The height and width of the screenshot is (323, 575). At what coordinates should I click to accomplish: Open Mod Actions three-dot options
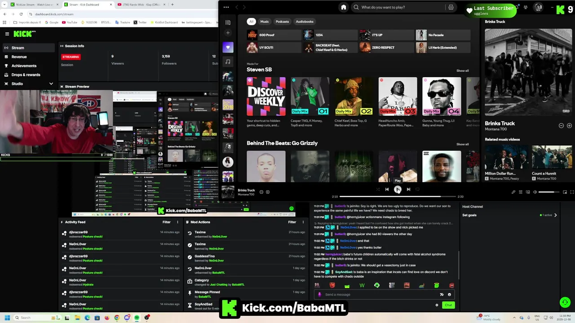point(303,222)
